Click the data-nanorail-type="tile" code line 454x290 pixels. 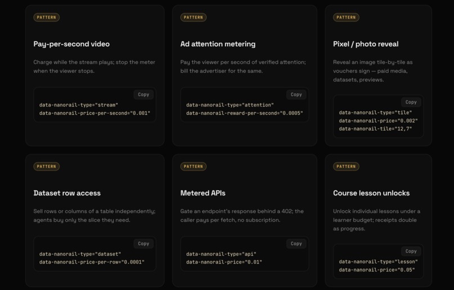tap(375, 113)
